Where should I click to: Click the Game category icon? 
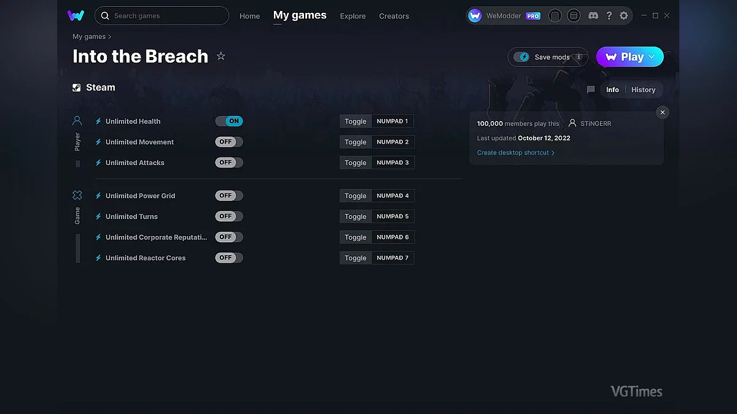(x=77, y=195)
